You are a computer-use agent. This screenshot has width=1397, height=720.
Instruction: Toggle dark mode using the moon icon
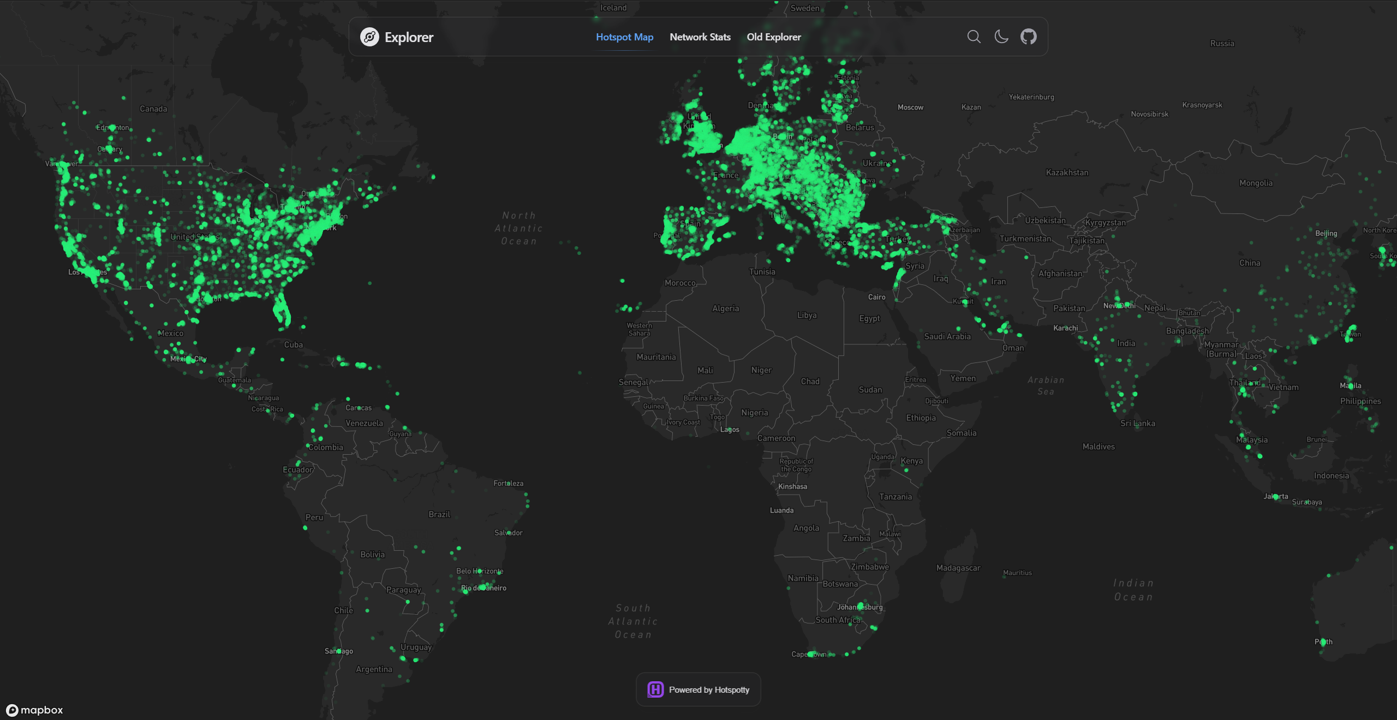(1001, 37)
